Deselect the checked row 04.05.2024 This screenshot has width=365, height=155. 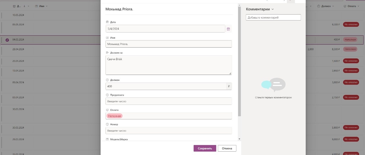click(x=7, y=40)
